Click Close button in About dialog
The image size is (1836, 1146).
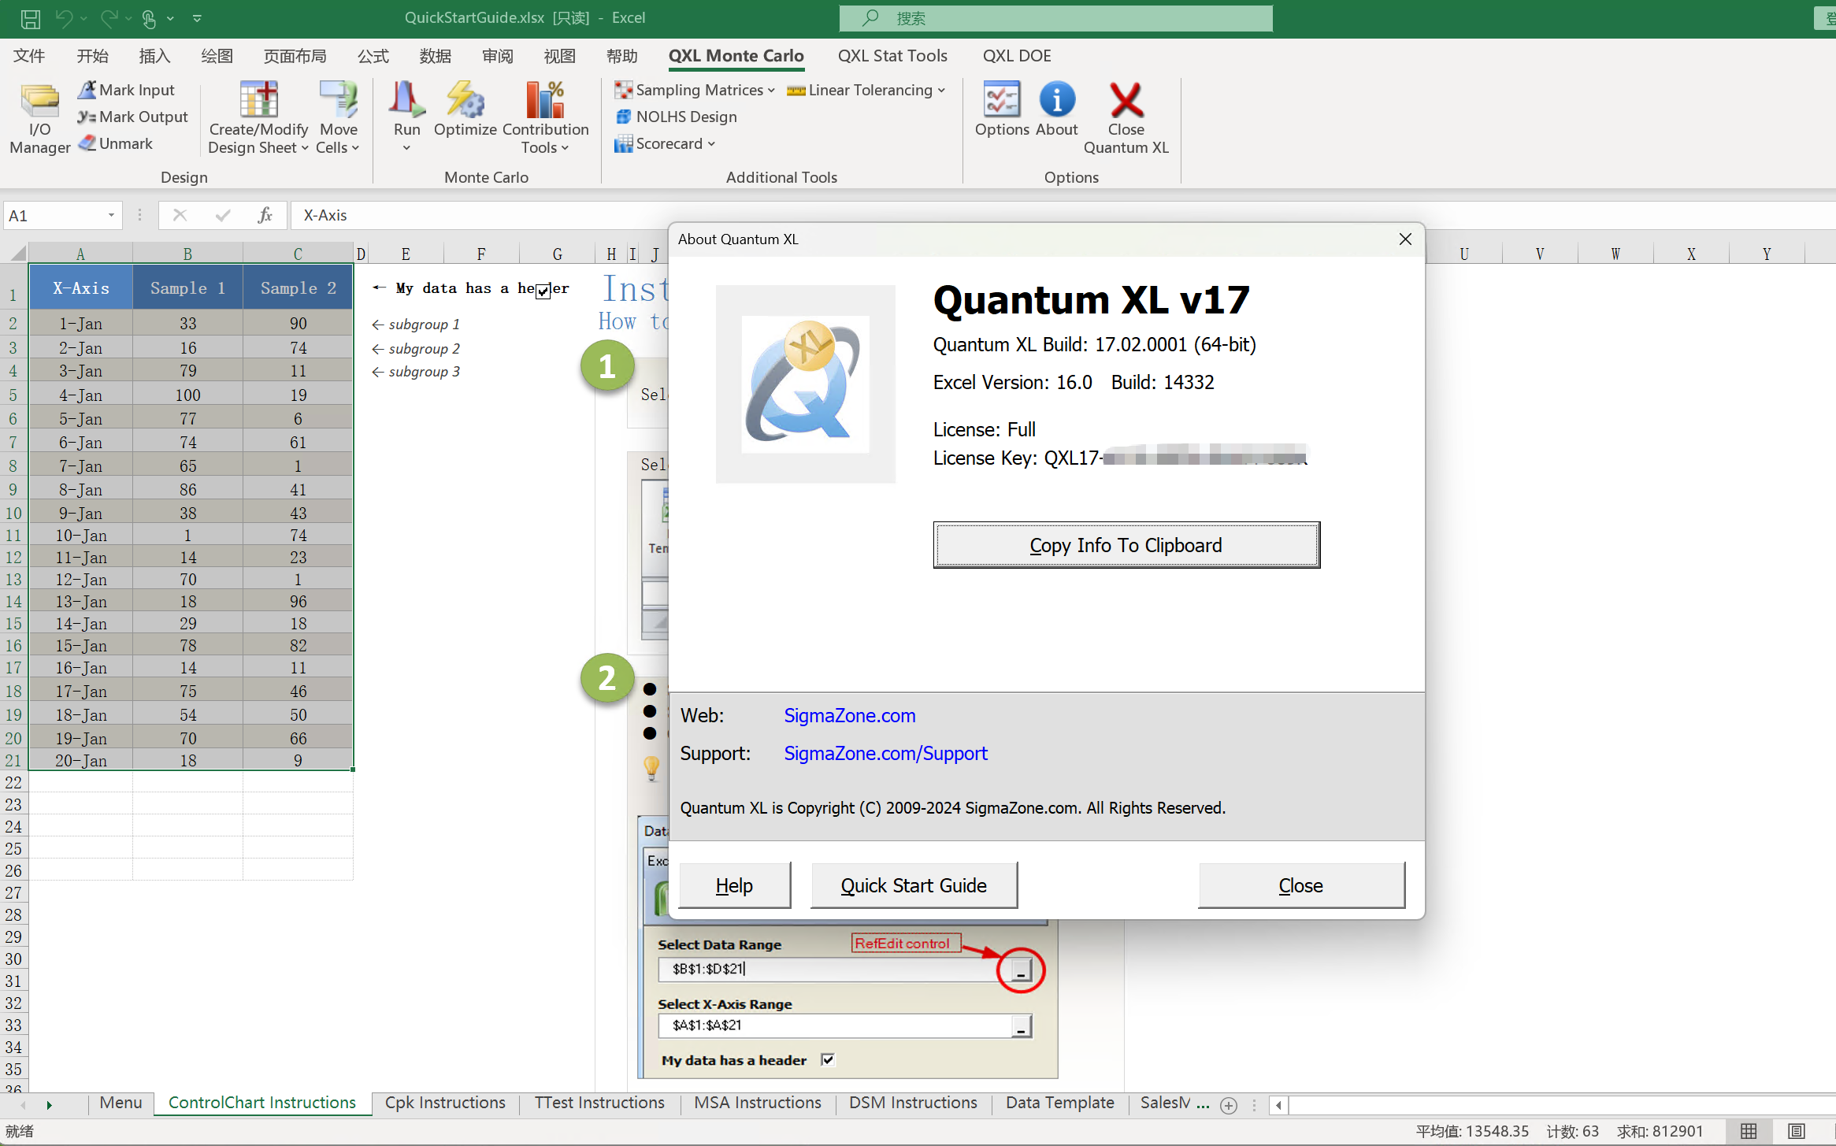1301,886
